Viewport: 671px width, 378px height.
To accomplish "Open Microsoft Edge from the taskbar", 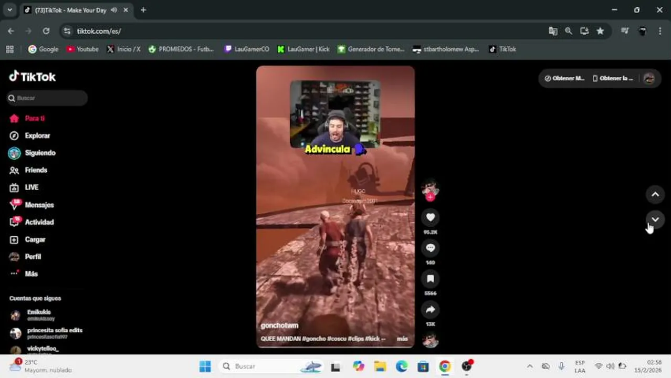I will click(x=402, y=366).
